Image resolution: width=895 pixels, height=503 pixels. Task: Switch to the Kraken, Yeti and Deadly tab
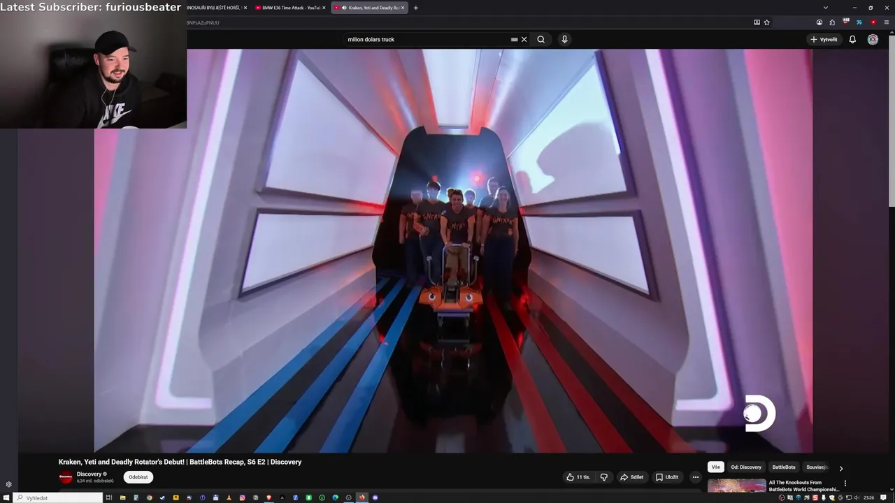pos(369,8)
